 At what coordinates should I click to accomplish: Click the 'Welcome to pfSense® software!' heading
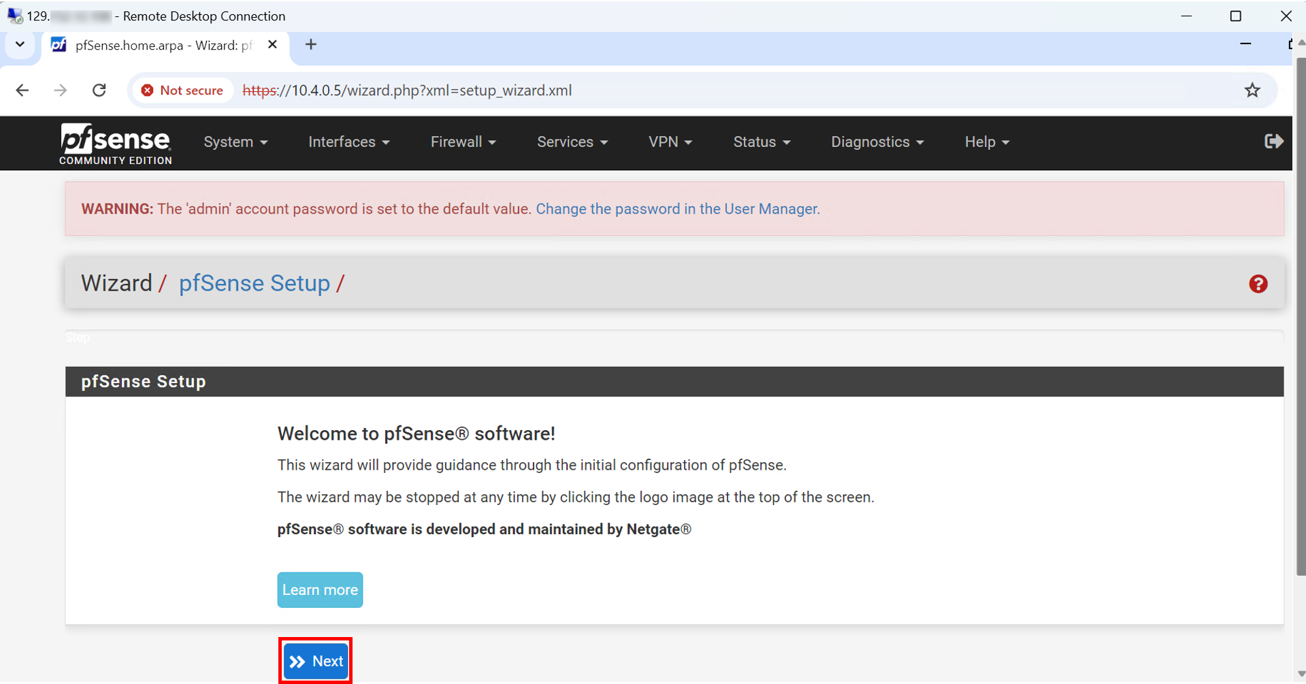(416, 434)
